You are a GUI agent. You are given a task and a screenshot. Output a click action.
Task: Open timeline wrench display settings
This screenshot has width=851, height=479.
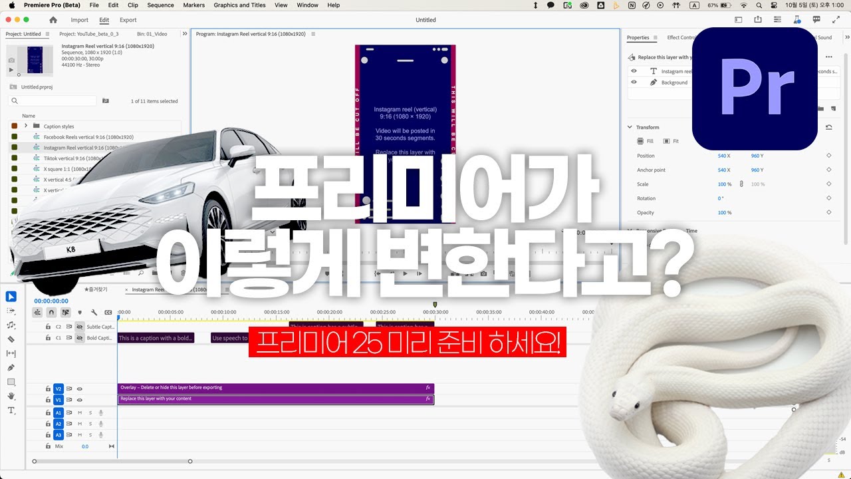pos(94,312)
